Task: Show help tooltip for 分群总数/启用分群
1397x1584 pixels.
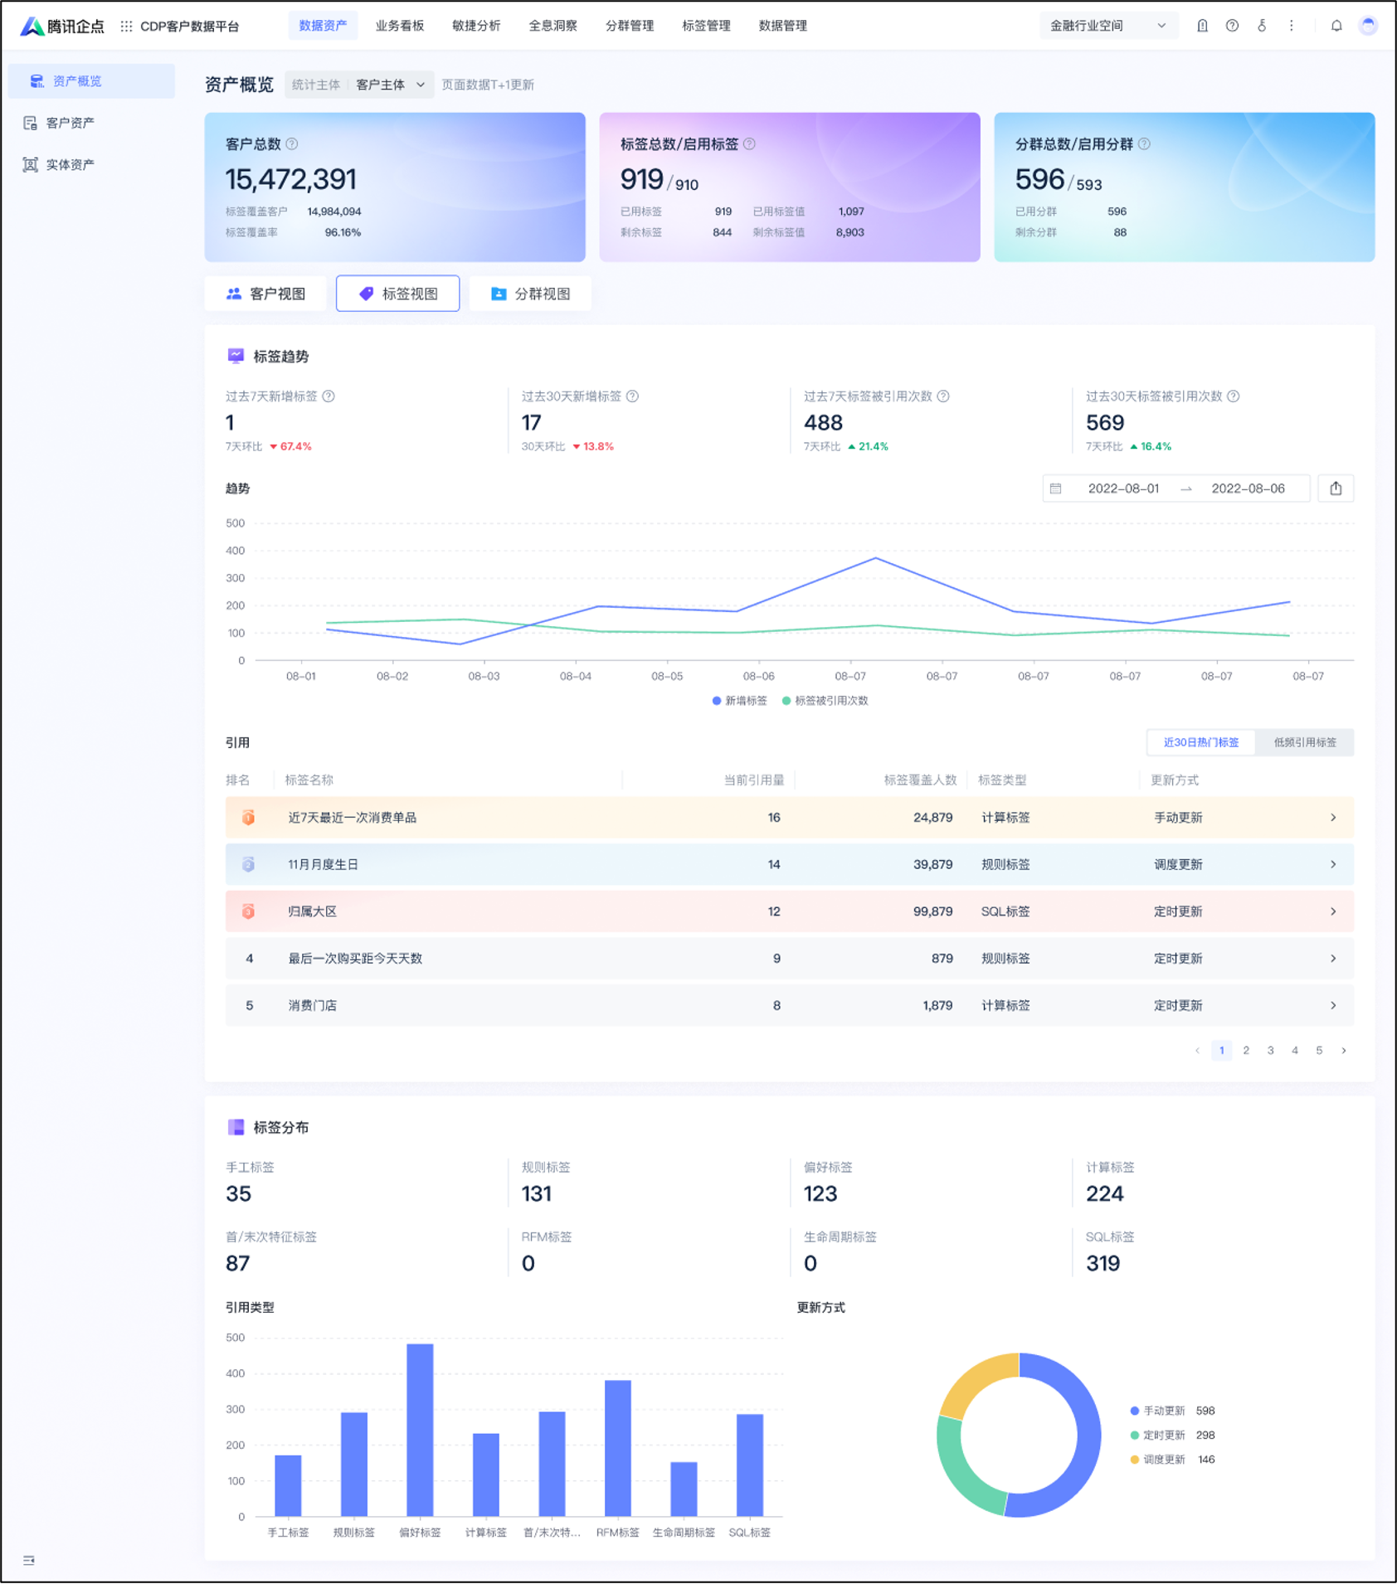Action: 1144,143
